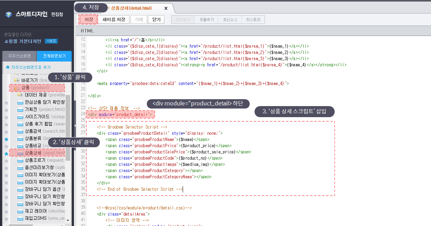Viewport: 431px width, 226px height.
Task: Collapse sidebar with arrow handle
Action: (x=75, y=126)
